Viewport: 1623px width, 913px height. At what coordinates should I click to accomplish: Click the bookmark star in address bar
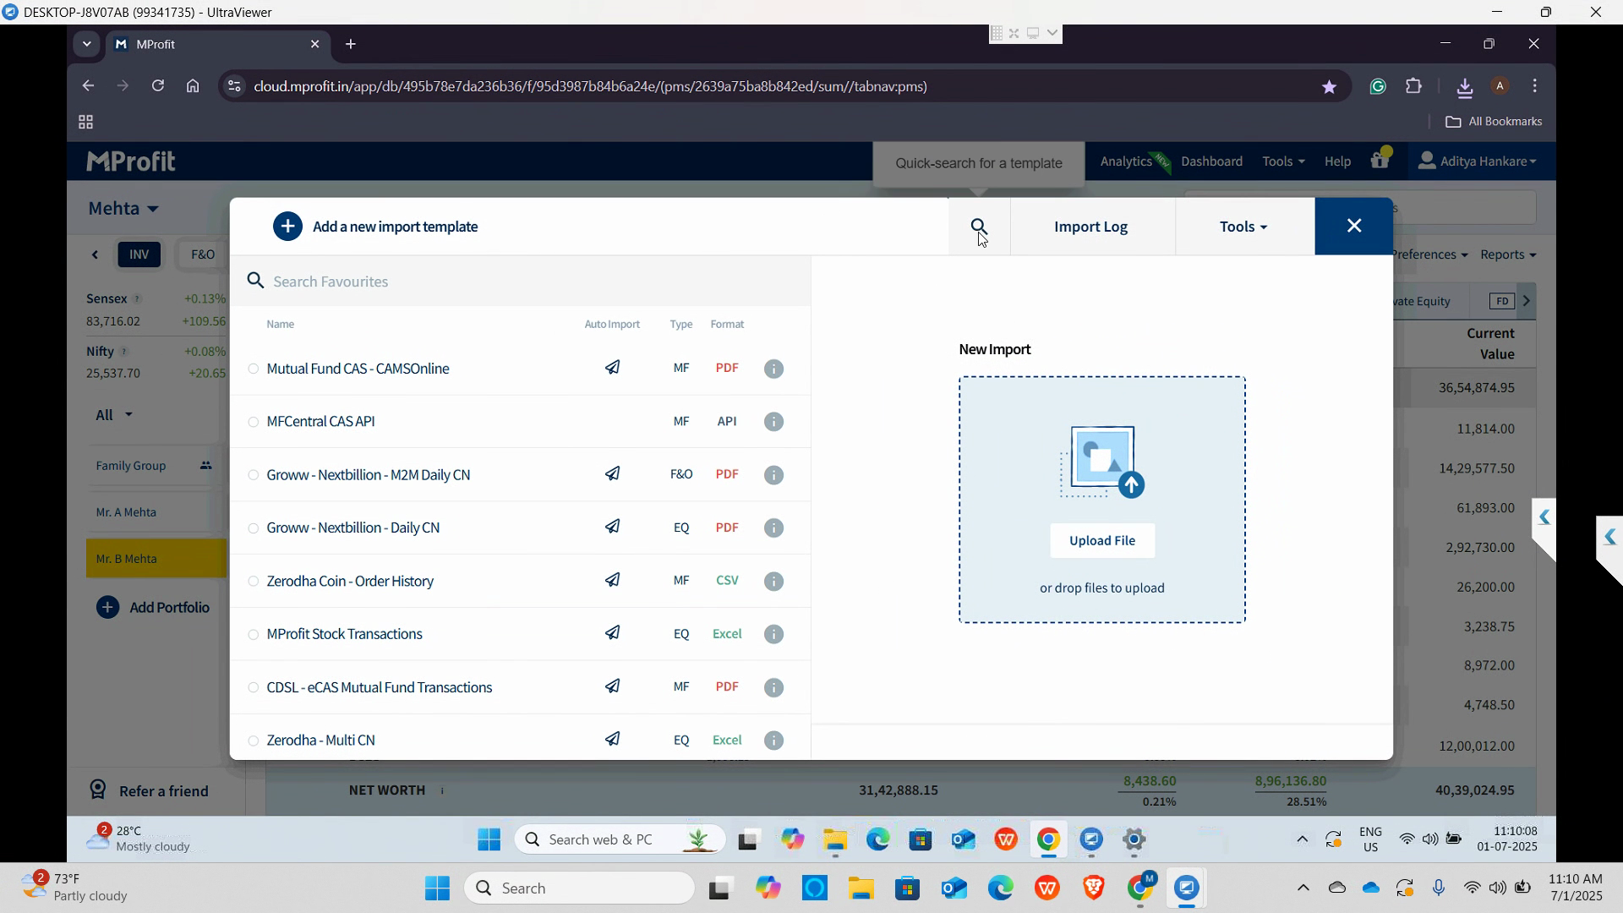1329,86
